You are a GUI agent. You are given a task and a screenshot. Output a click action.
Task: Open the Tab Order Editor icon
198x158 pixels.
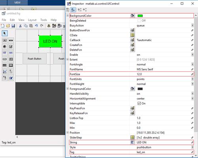point(59,26)
